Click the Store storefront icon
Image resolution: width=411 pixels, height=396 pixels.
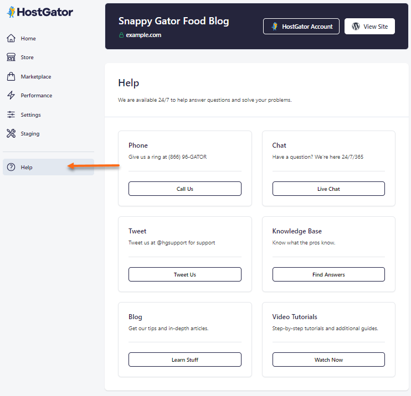pos(11,57)
